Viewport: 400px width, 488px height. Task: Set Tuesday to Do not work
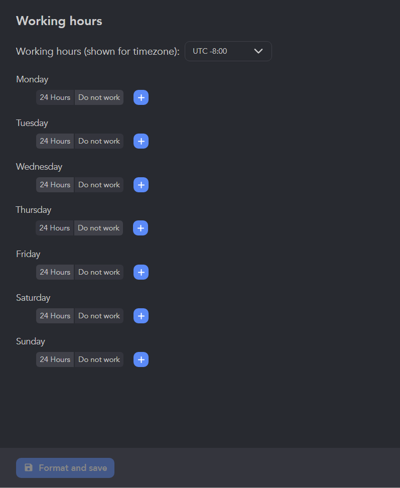99,141
